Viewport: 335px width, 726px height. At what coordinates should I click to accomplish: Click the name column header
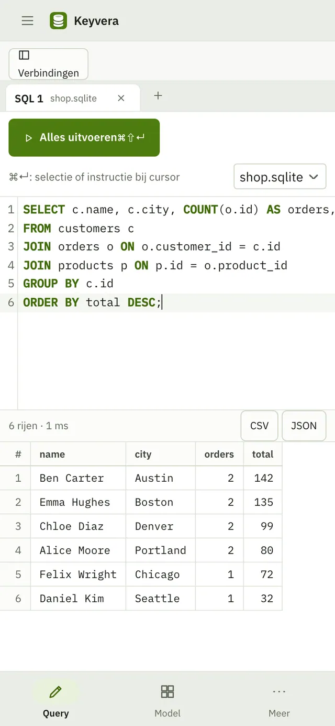pos(79,454)
